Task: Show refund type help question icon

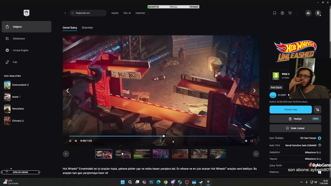Action: coord(320,145)
